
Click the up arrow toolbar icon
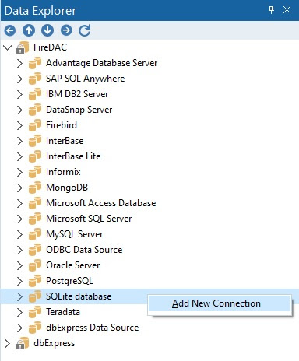[29, 30]
